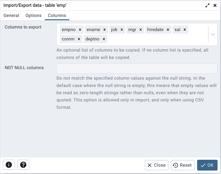221x174 pixels.
Task: Remove the ename column from export
Action: point(104,30)
